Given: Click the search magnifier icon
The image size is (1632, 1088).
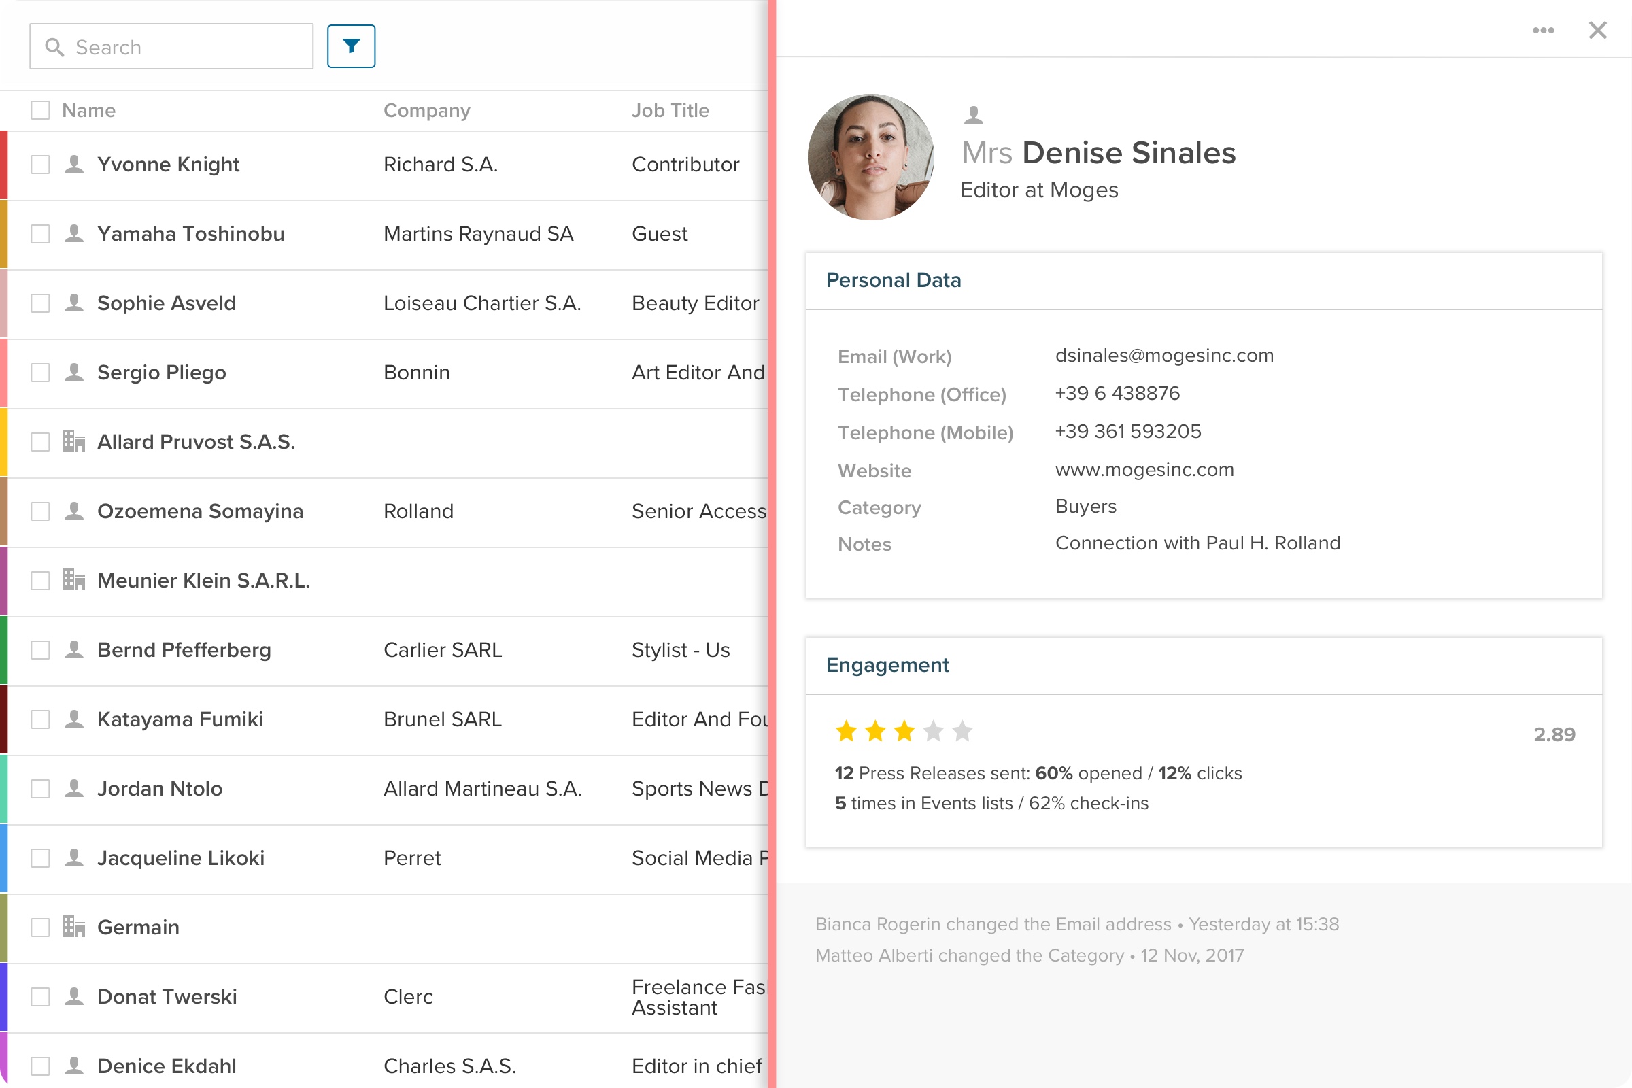Looking at the screenshot, I should [x=54, y=47].
